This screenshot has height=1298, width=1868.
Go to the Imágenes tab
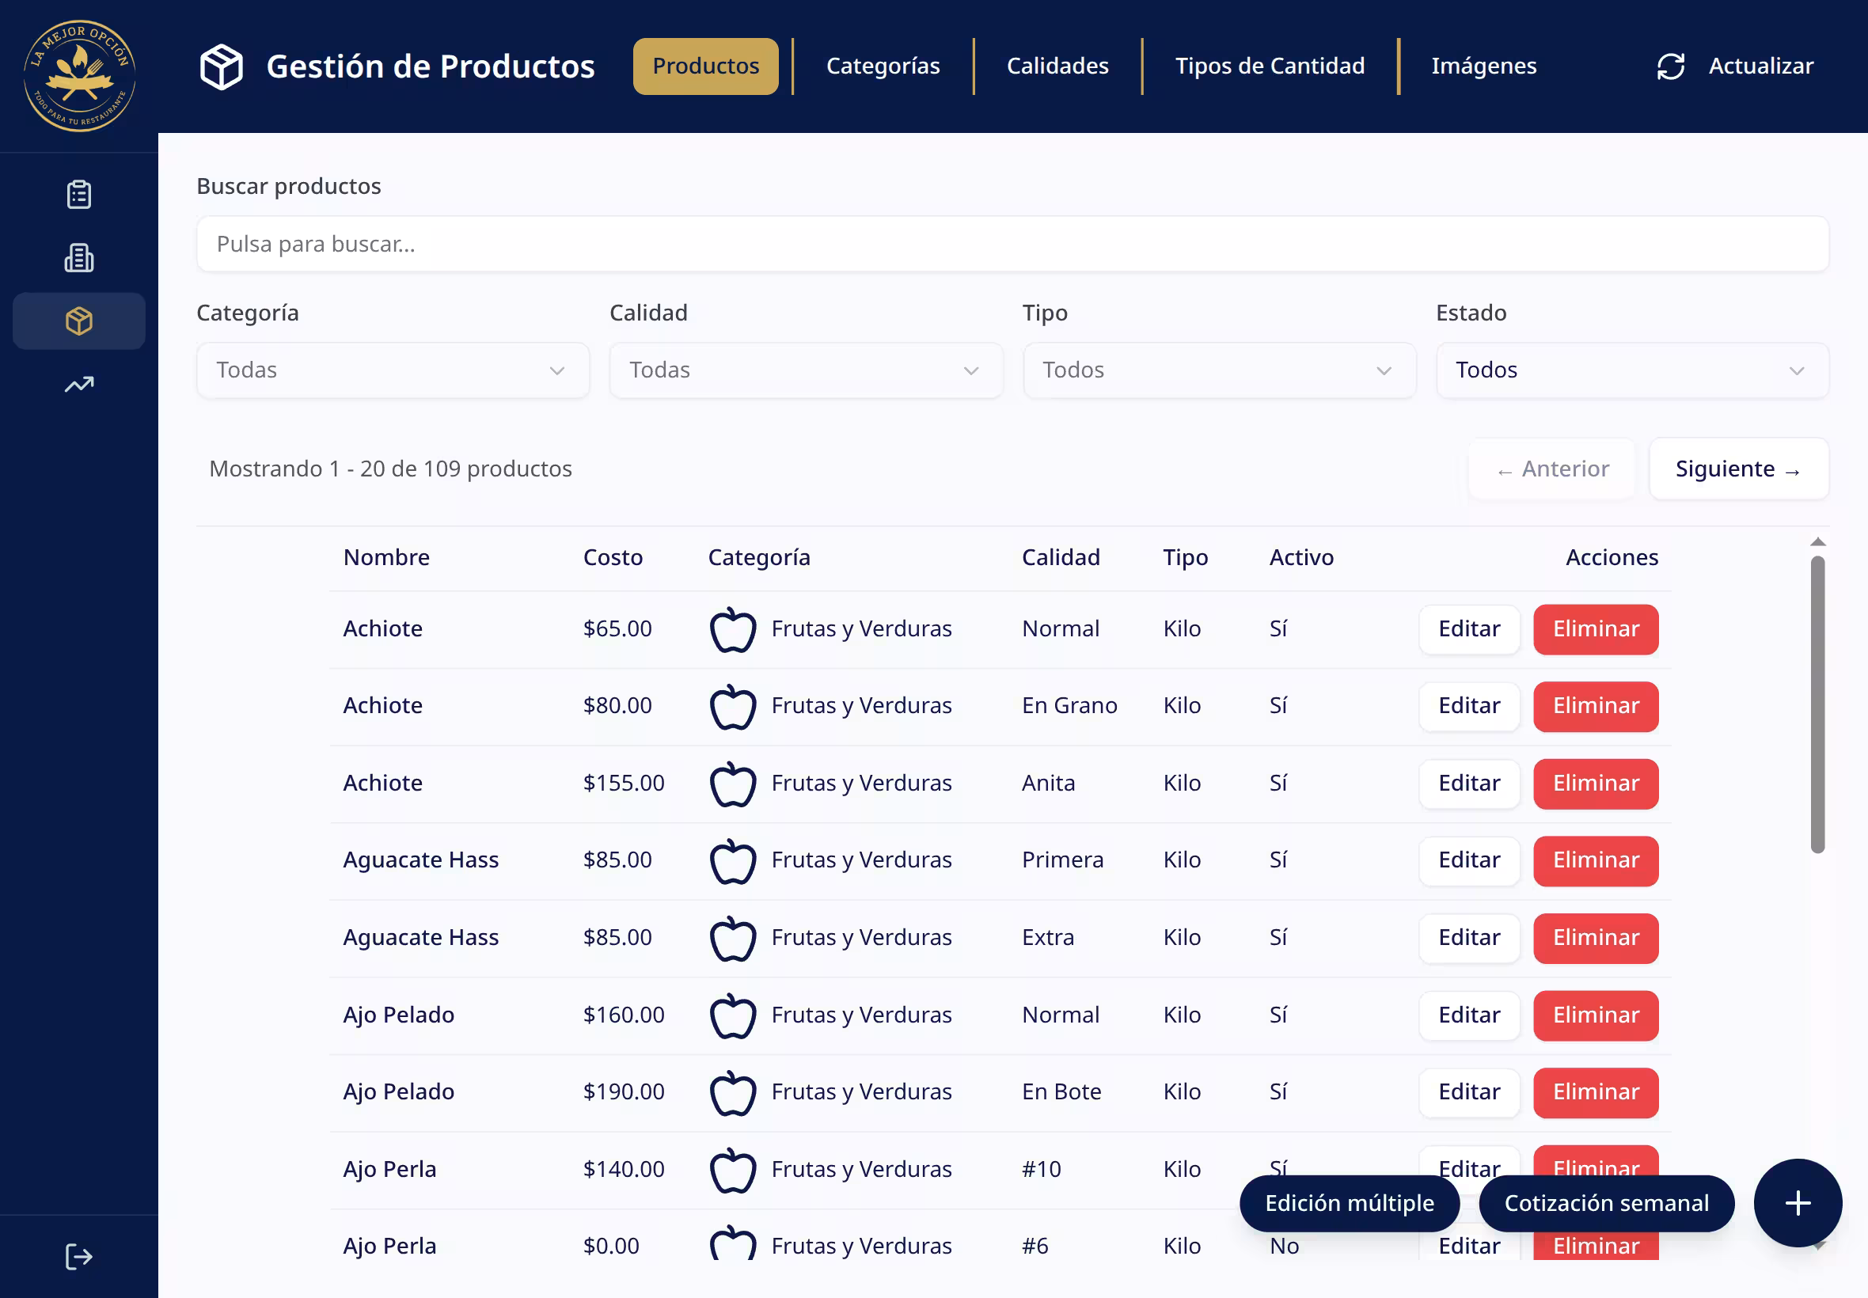(x=1483, y=66)
